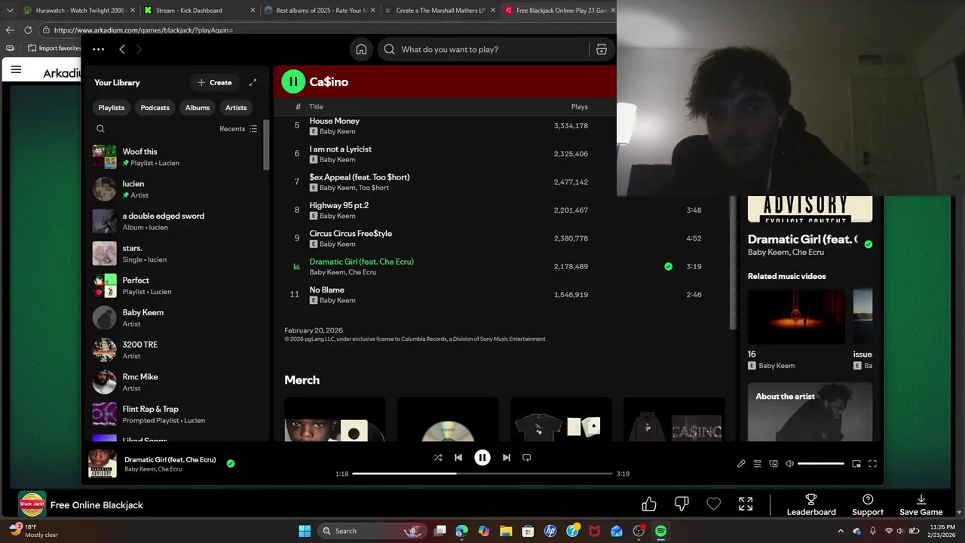
Task: Expand blackjack game to fullscreen
Action: (746, 504)
